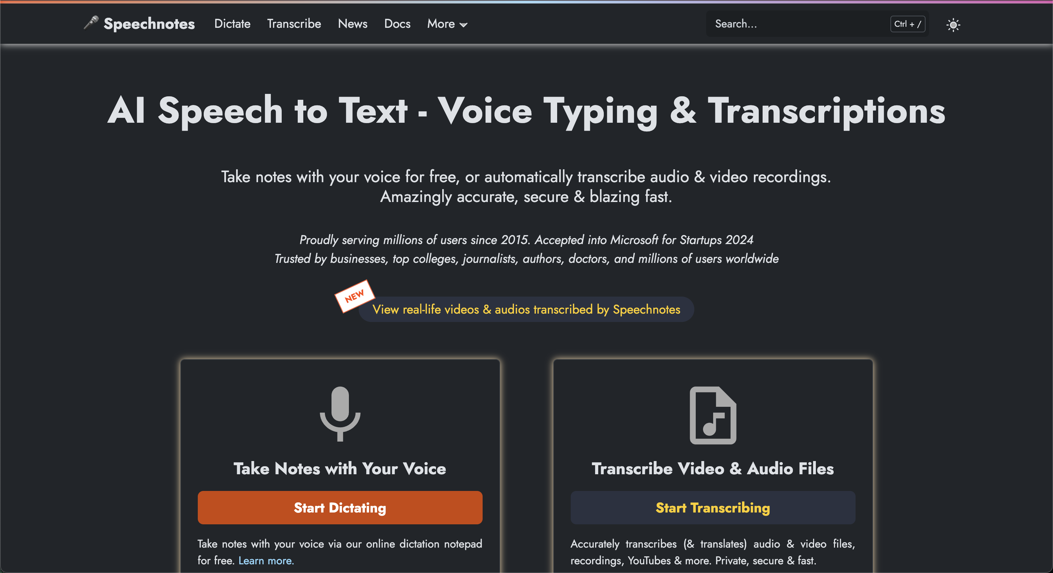Click the Ctrl + / shortcut badge
Screen dimensions: 1053x573
coord(907,24)
